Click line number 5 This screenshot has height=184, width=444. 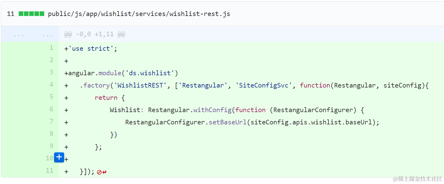pyautogui.click(x=51, y=97)
